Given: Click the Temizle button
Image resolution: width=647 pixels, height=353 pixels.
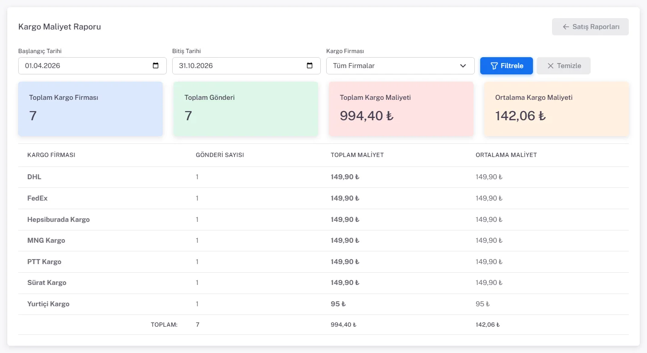Looking at the screenshot, I should [563, 66].
